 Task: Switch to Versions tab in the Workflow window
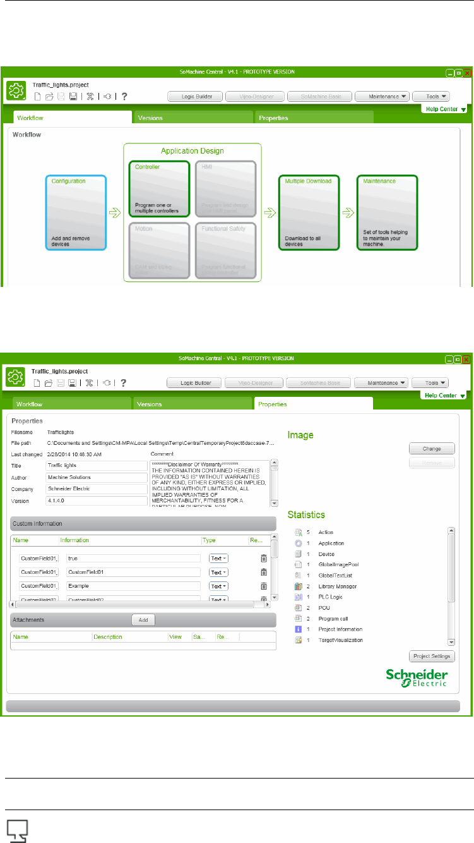[x=193, y=118]
